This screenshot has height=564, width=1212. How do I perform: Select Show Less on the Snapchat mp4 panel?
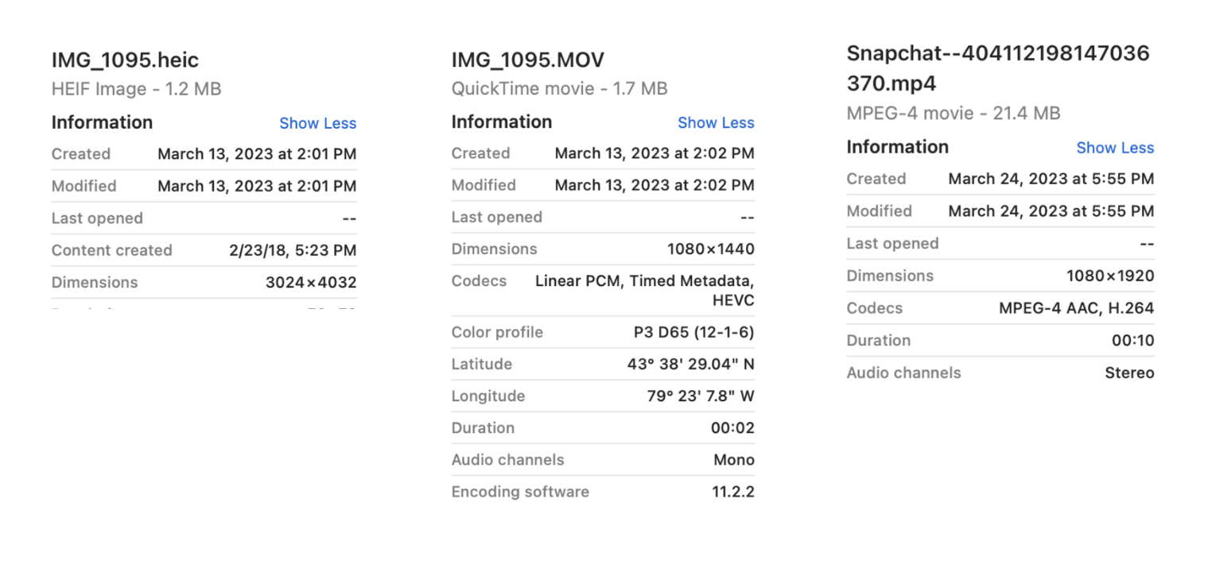1114,148
